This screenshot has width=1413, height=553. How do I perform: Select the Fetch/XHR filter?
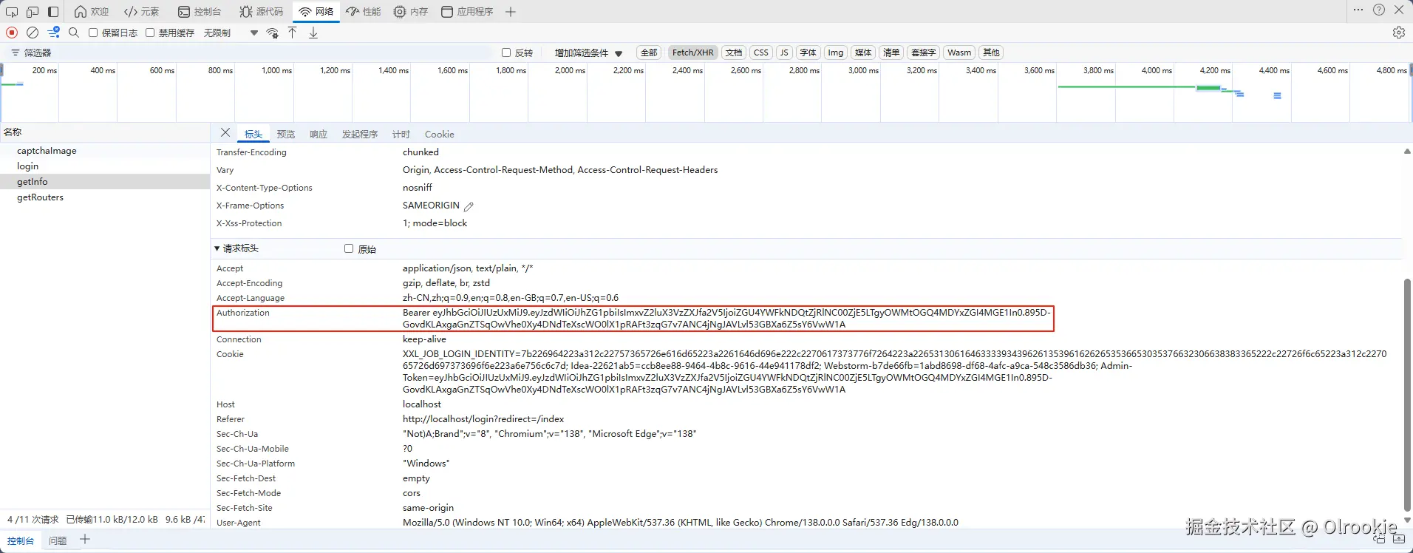(x=693, y=52)
